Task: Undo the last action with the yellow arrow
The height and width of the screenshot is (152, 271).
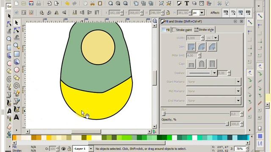Action: click(x=67, y=3)
